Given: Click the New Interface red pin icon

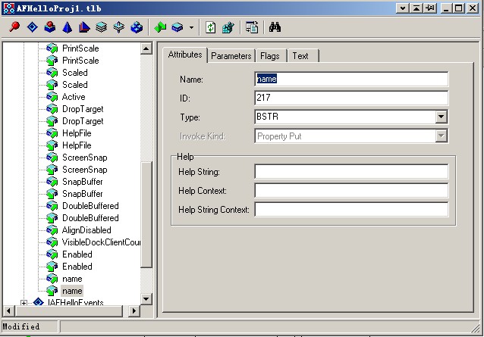Looking at the screenshot, I should tap(14, 27).
